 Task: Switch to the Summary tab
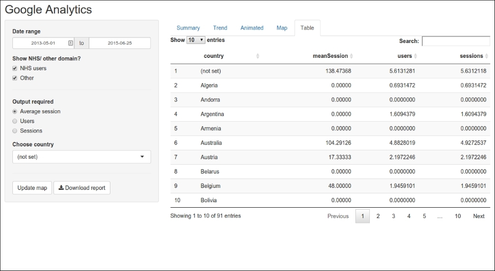(188, 28)
